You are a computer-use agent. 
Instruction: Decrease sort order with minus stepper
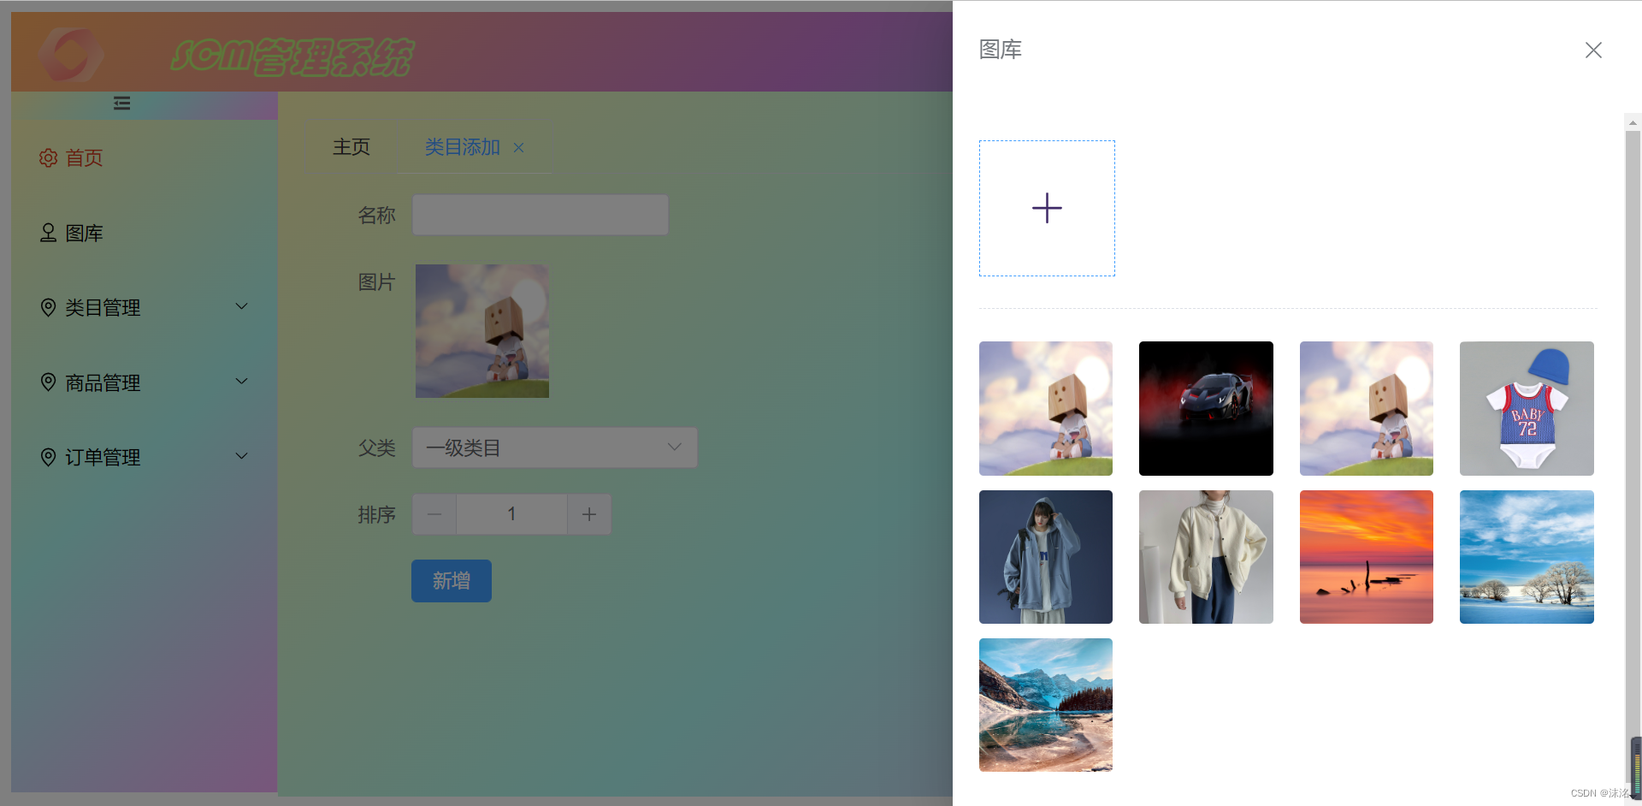[x=434, y=514]
